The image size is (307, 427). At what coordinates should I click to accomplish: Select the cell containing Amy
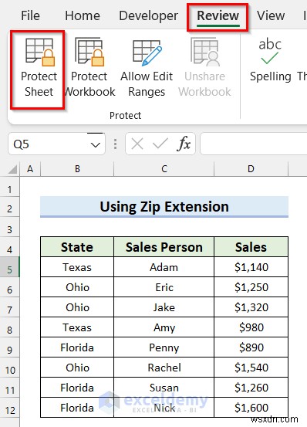[x=164, y=327]
